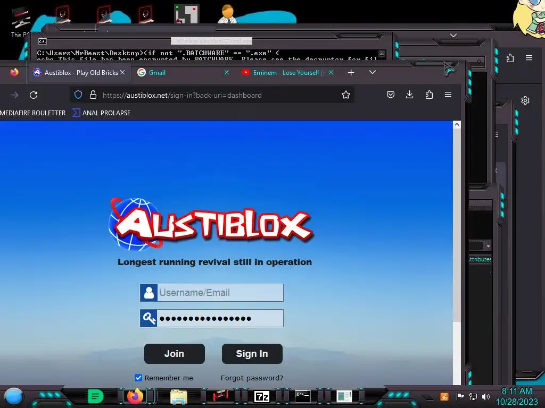The width and height of the screenshot is (545, 408).
Task: Expand the chevron in the background window title
Action: point(453,36)
